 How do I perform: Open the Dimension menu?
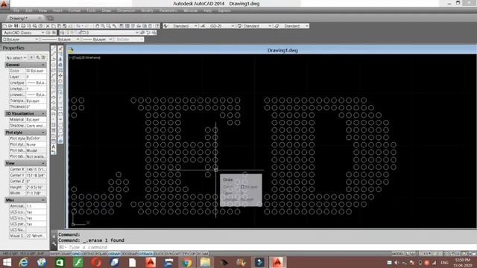point(126,10)
